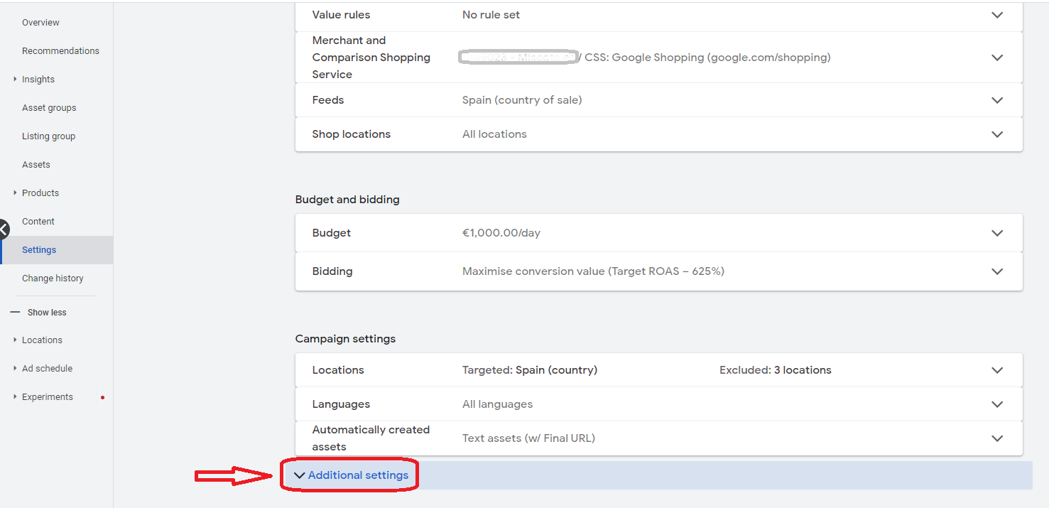1049x508 pixels.
Task: Expand the Languages row chevron
Action: point(997,404)
